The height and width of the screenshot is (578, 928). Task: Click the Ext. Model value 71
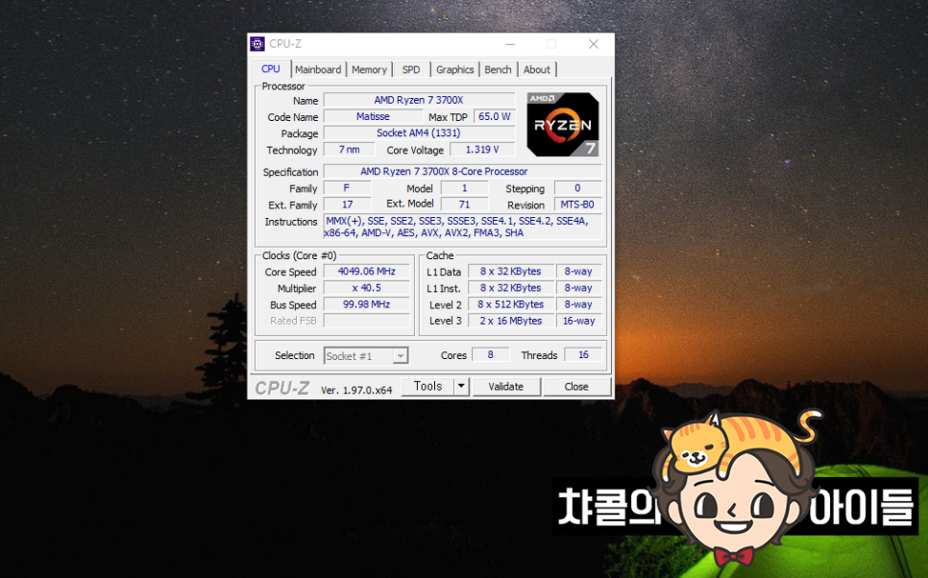(465, 205)
